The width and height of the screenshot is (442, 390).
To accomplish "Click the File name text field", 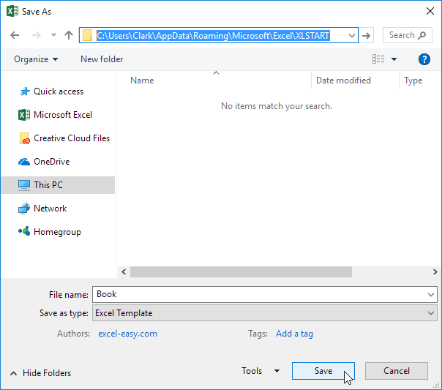I will pos(256,294).
